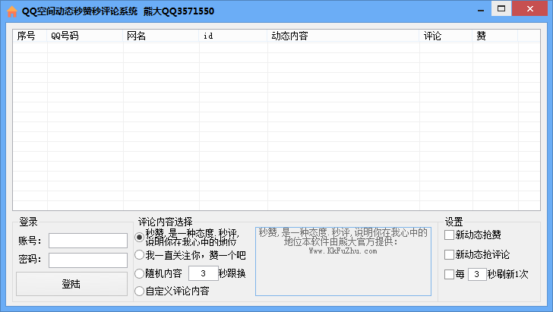Screen dimensions: 553x312
Task: Click the 账号 input field
Action: click(87, 241)
